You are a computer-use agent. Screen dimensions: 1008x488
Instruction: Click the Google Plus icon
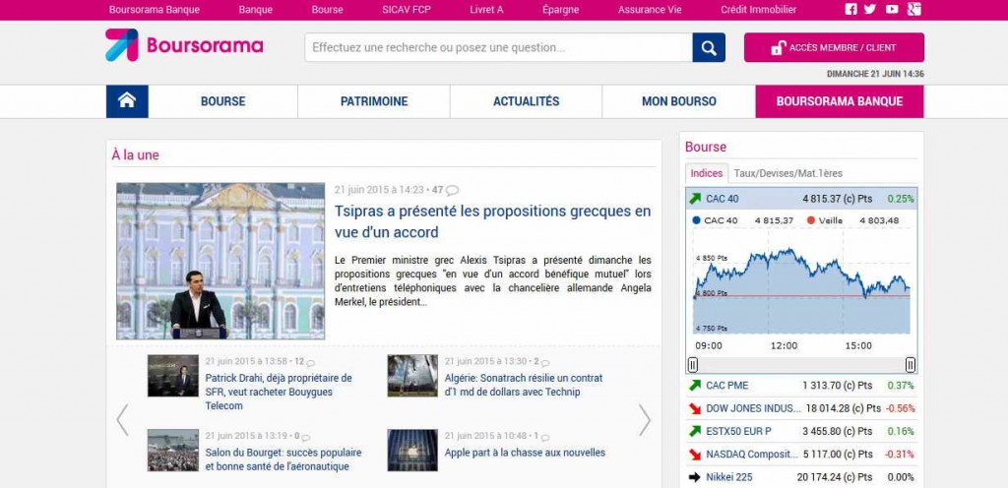pyautogui.click(x=913, y=10)
